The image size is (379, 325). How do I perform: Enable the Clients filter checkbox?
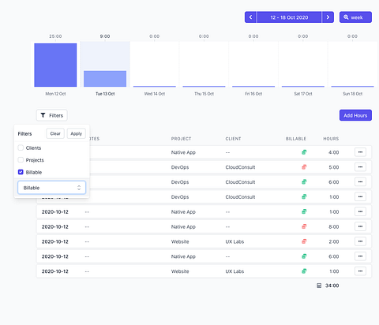tap(21, 148)
